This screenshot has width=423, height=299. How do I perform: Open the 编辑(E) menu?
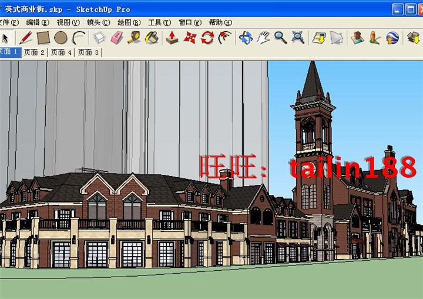pos(38,22)
